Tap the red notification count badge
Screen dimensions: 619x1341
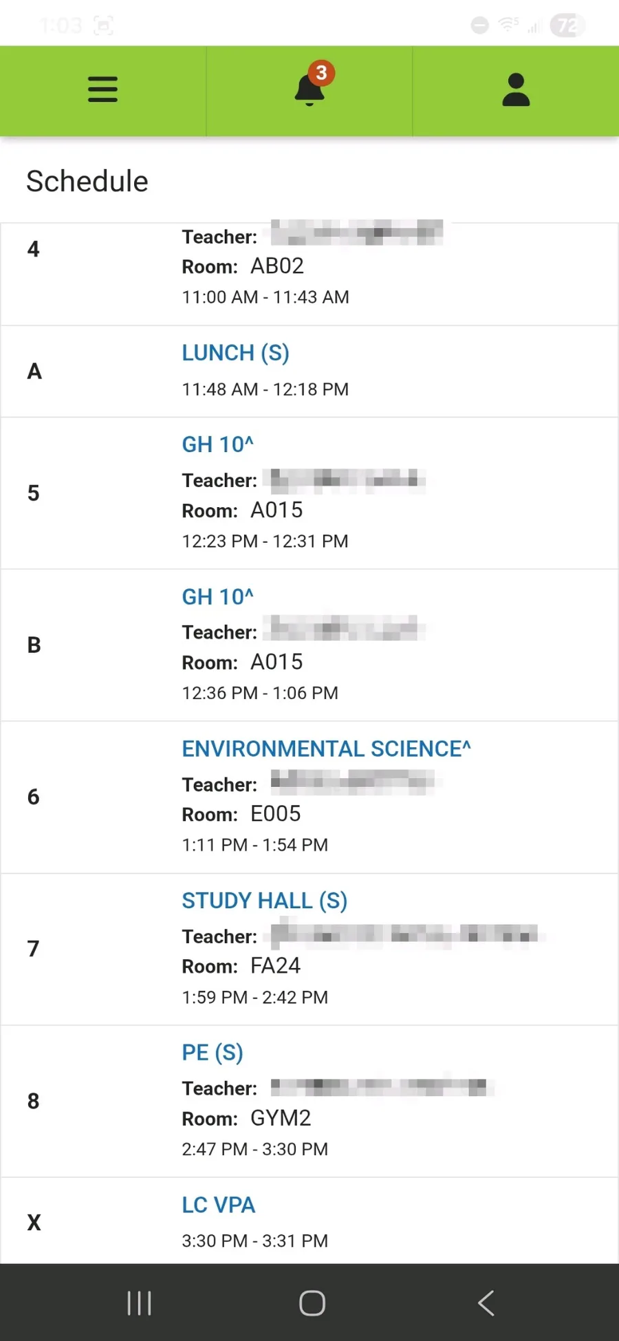[321, 72]
